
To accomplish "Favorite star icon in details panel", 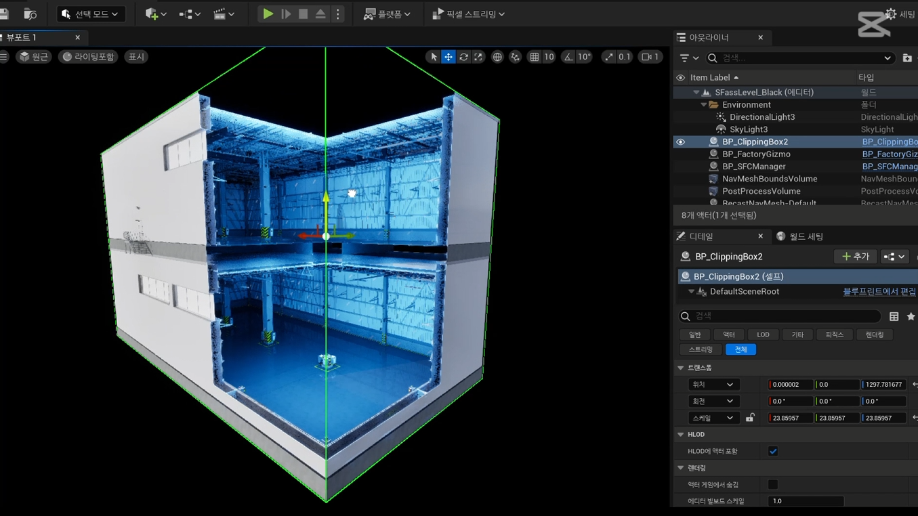I will point(911,316).
